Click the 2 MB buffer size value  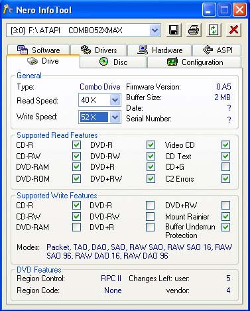(x=223, y=97)
